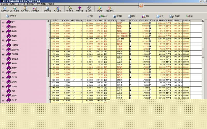Select the 王玉芳 tree item
The width and height of the screenshot is (207, 129).
pyautogui.click(x=14, y=95)
